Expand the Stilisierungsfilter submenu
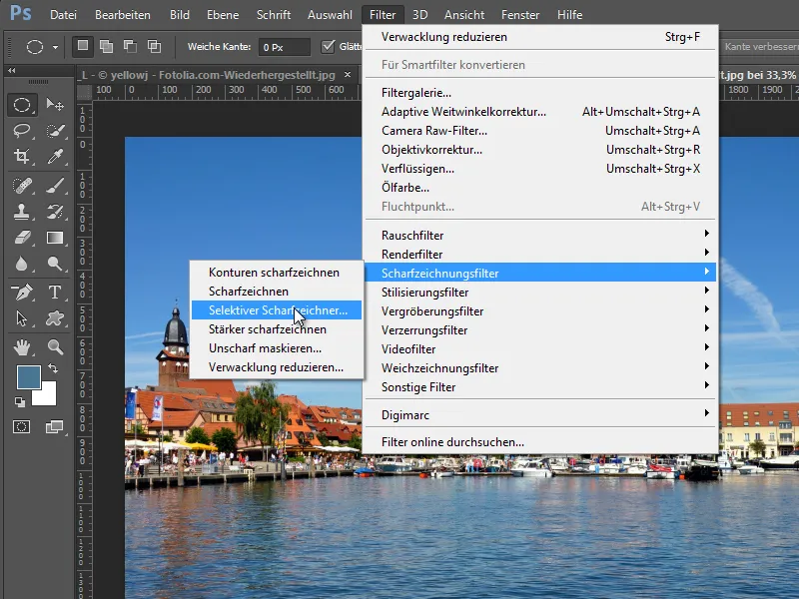 click(x=540, y=292)
